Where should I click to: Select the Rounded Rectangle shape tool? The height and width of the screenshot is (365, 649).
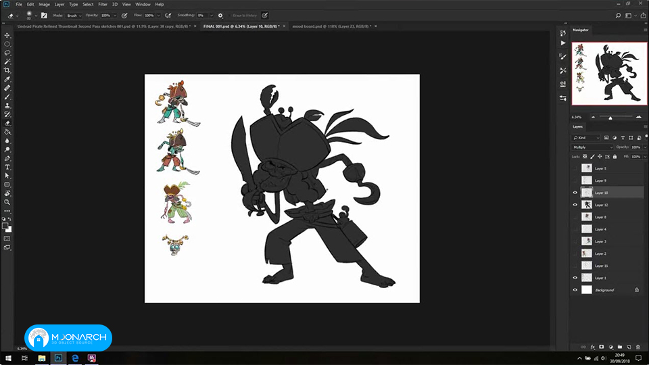coord(7,185)
